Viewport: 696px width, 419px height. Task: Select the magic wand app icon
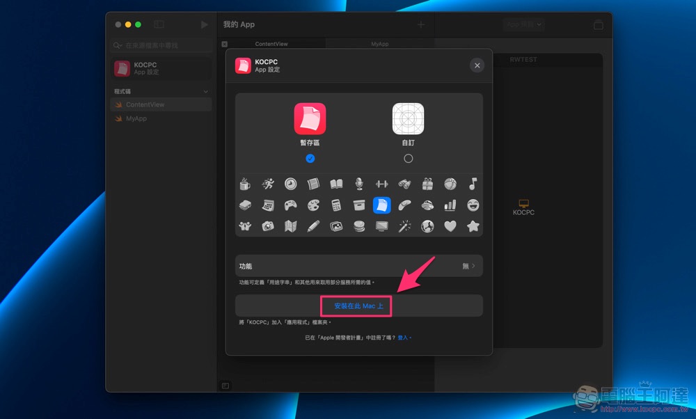404,226
